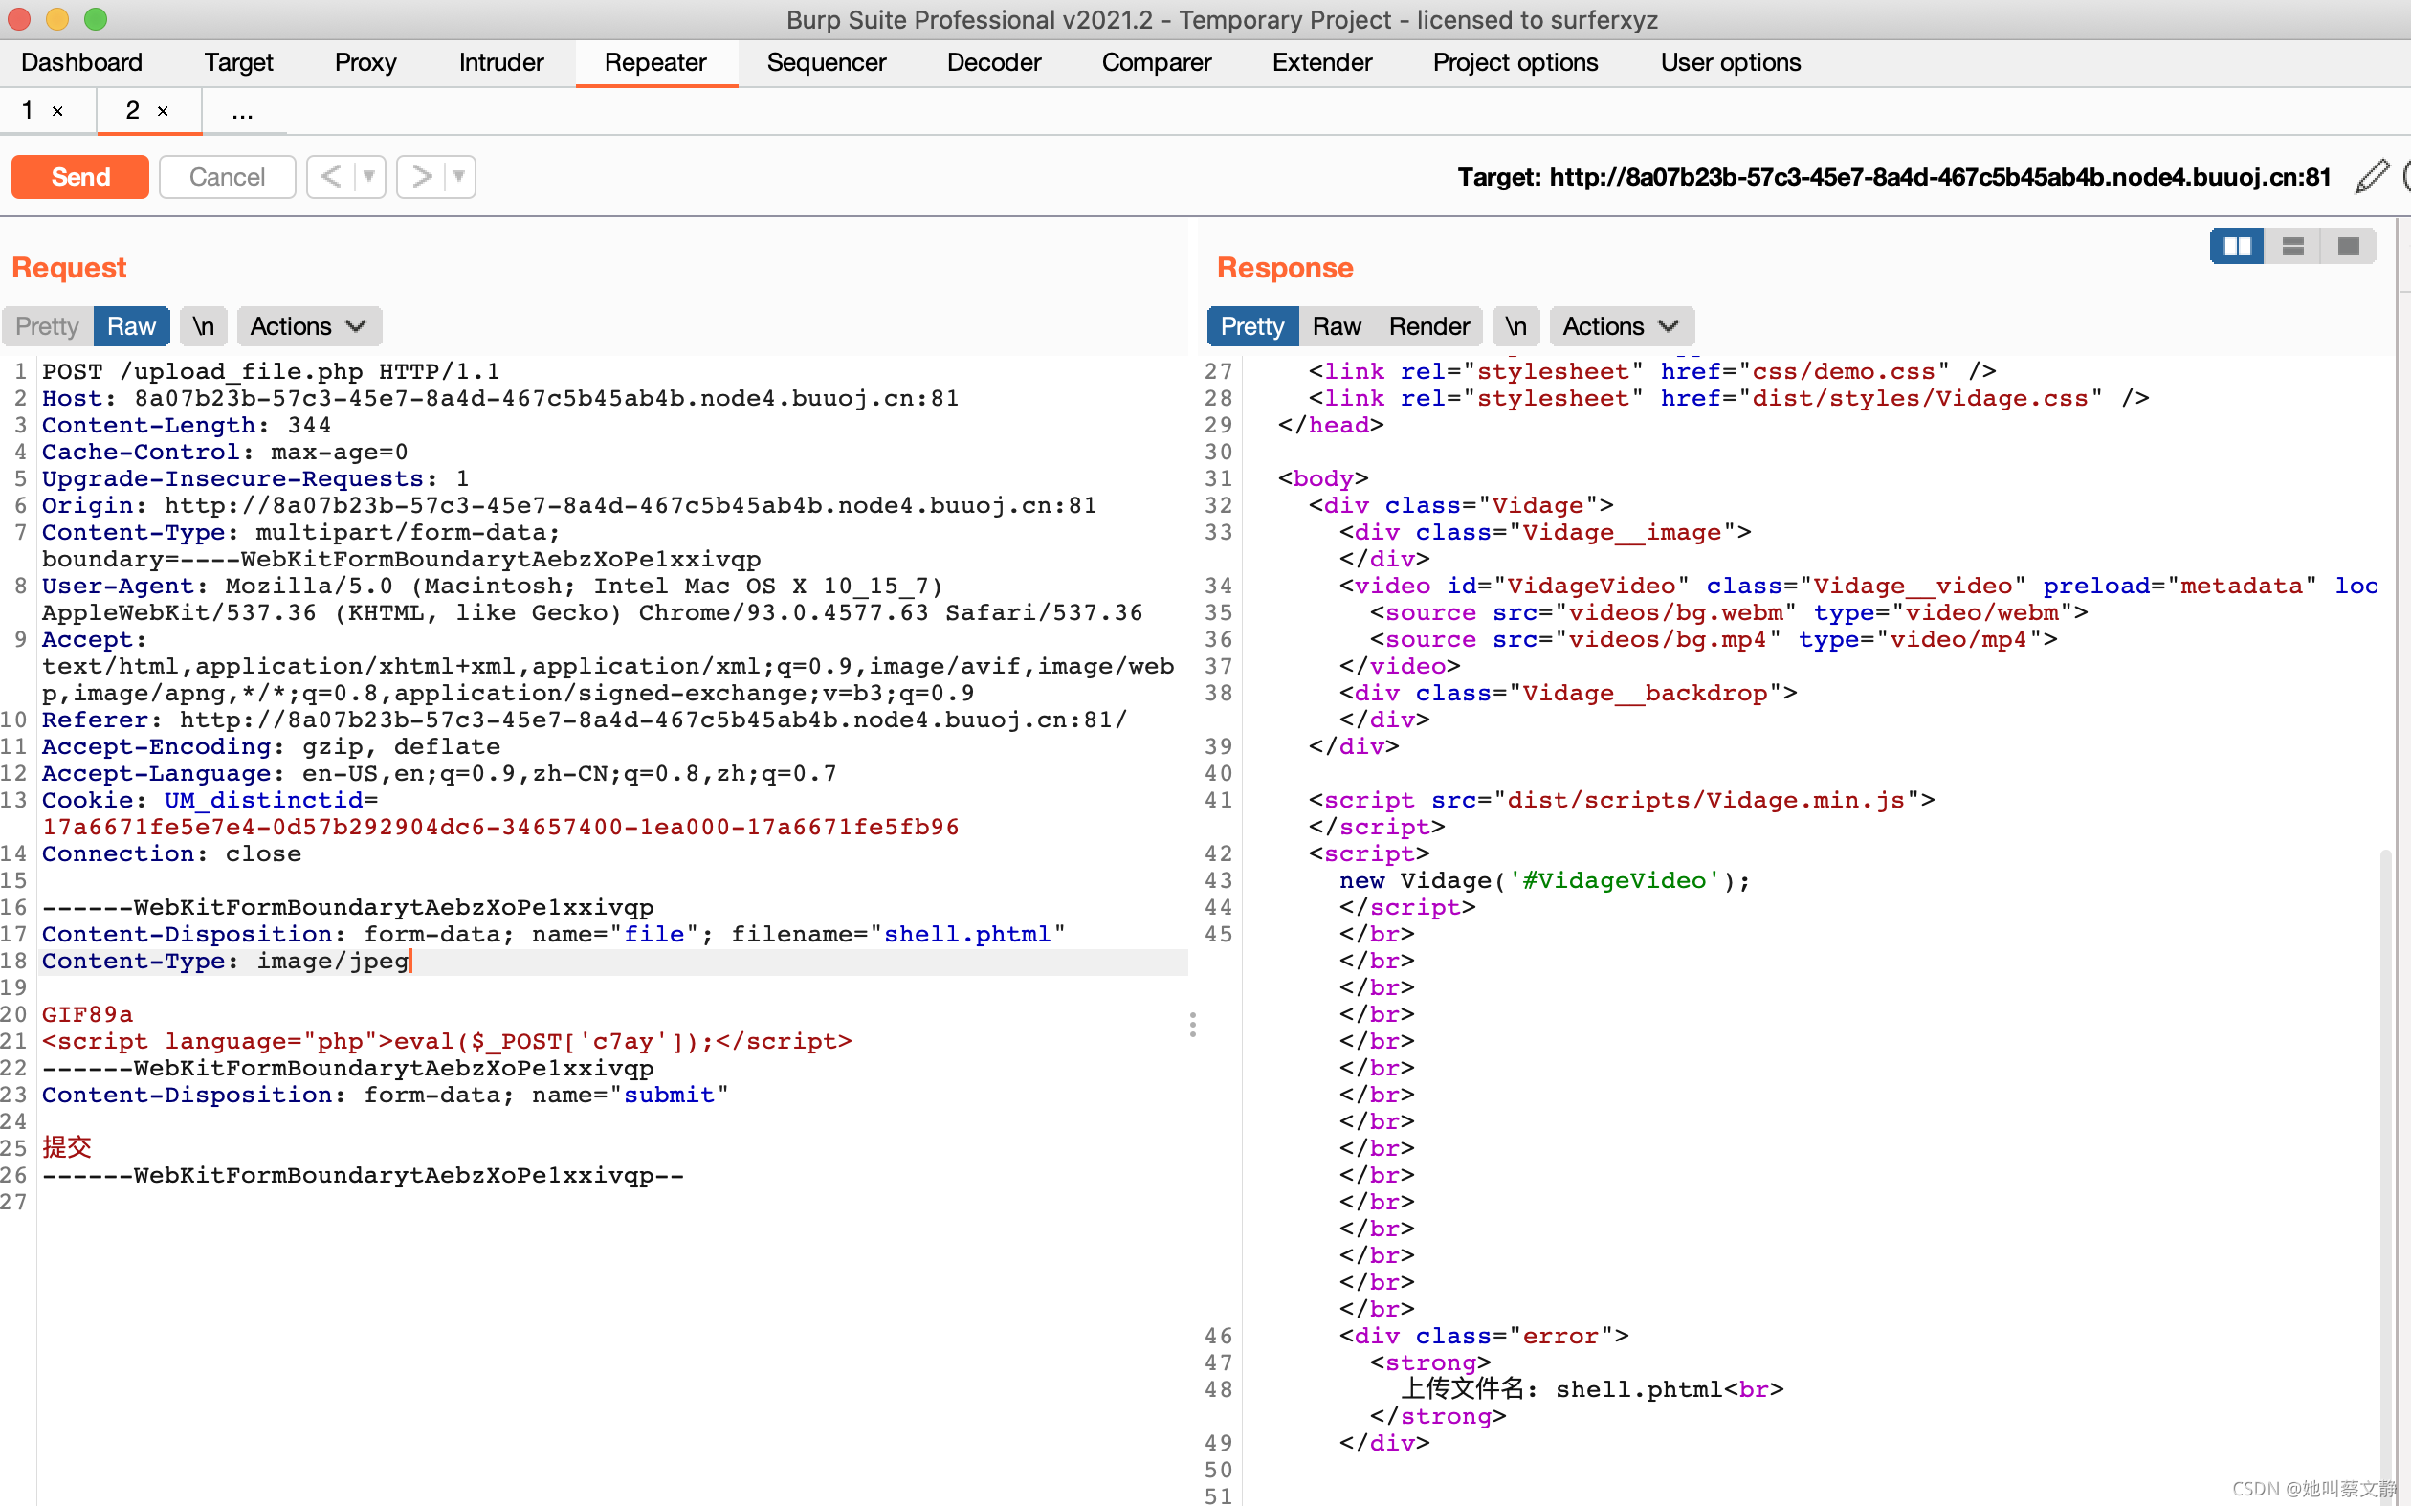The width and height of the screenshot is (2411, 1506).
Task: Go to previous request with back arrow
Action: click(x=331, y=177)
